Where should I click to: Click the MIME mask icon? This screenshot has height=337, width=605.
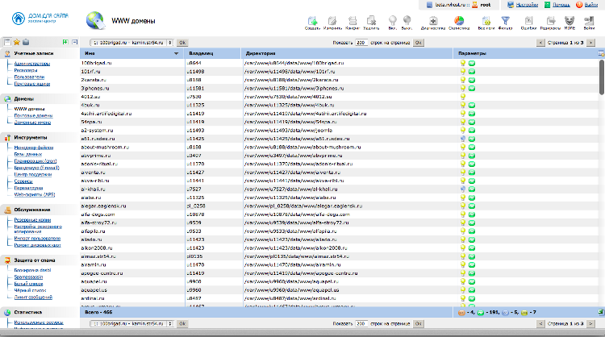click(x=570, y=23)
